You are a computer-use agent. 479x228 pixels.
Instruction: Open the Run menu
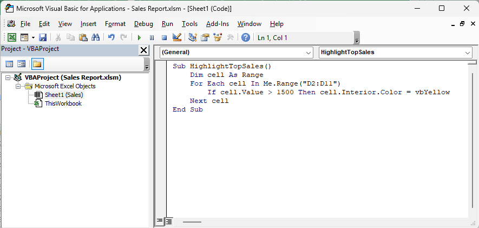tap(167, 24)
